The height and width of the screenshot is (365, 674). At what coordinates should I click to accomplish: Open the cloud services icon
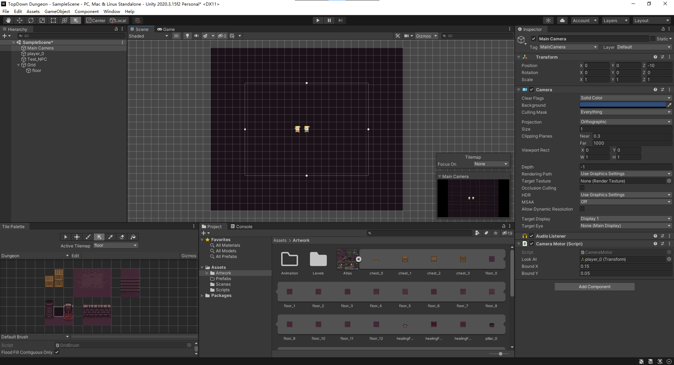point(562,20)
